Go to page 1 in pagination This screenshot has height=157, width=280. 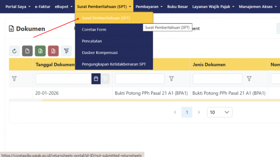[x=187, y=112]
